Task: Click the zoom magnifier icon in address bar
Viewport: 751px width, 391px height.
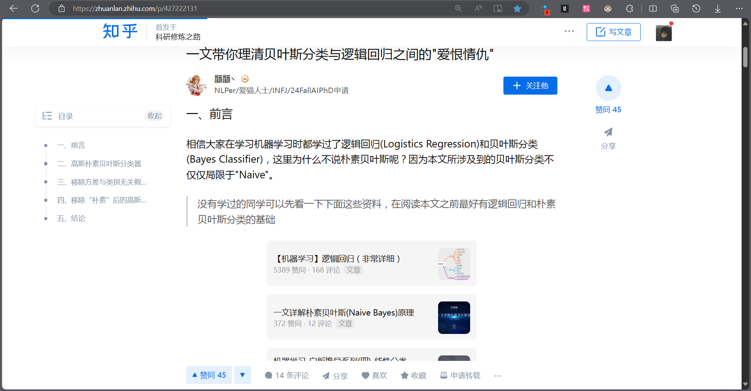Action: point(458,8)
